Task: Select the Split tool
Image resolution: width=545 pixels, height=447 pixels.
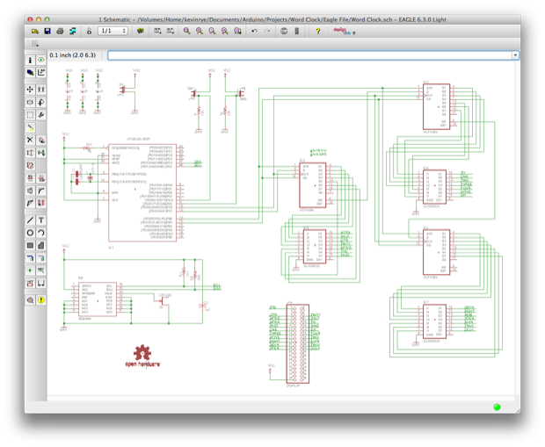Action: click(x=30, y=203)
